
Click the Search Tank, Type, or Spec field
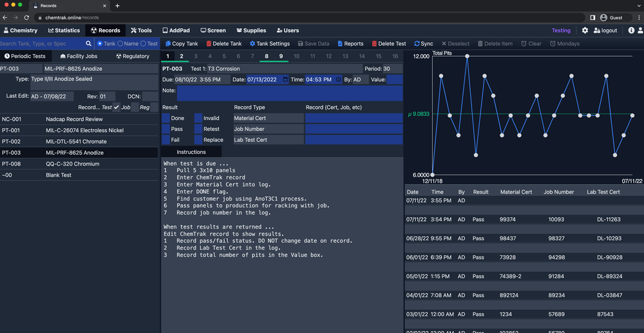[x=42, y=44]
